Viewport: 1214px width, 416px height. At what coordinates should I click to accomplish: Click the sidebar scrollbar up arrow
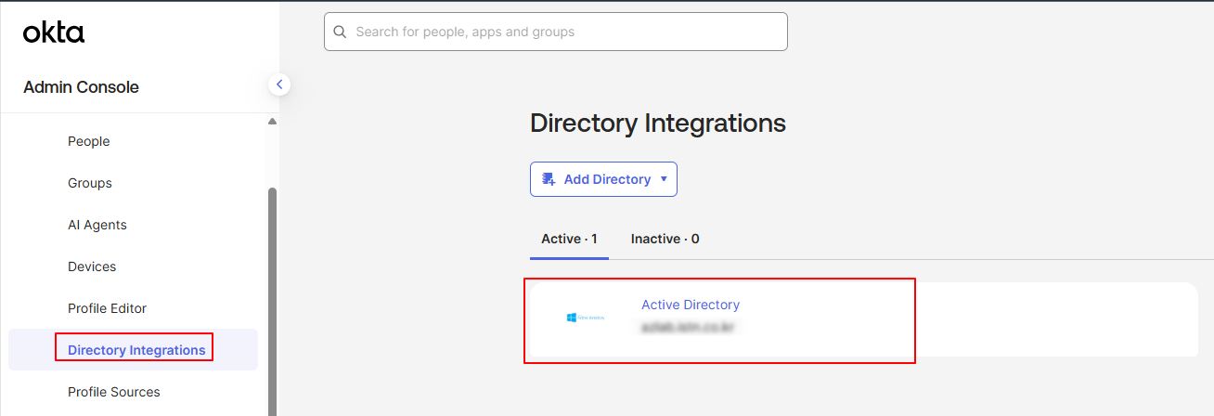tap(272, 122)
